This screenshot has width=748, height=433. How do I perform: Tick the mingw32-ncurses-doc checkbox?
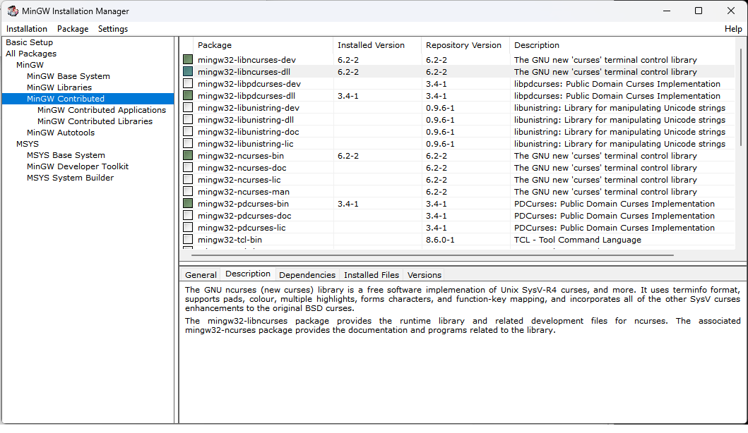pyautogui.click(x=188, y=168)
